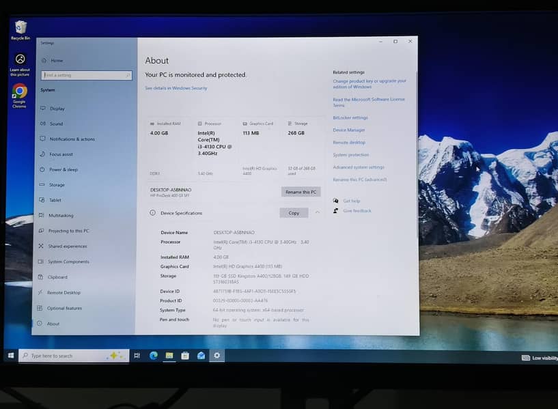Open Power & sleep settings
The width and height of the screenshot is (558, 409).
pyautogui.click(x=63, y=169)
